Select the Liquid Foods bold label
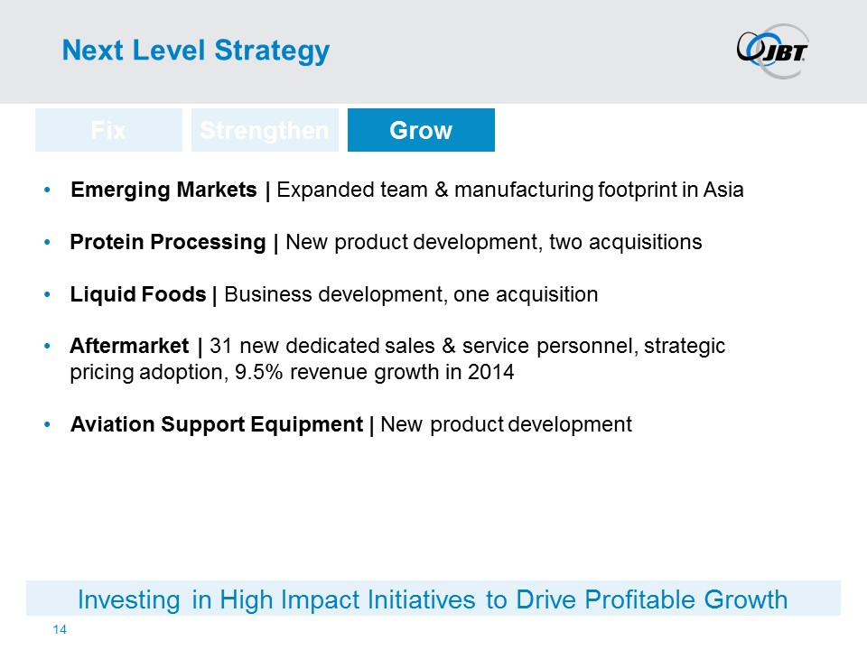 coord(138,294)
